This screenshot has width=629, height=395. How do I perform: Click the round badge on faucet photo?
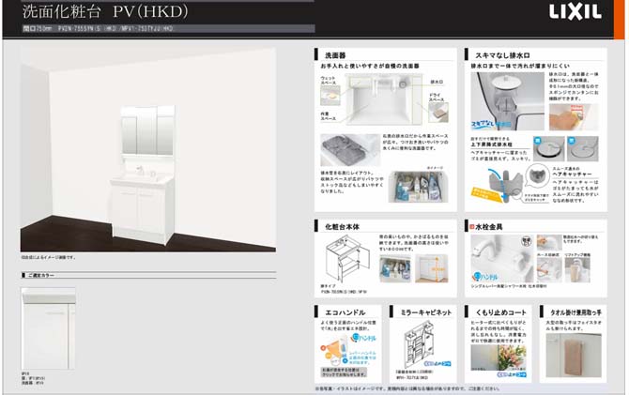tap(526, 241)
